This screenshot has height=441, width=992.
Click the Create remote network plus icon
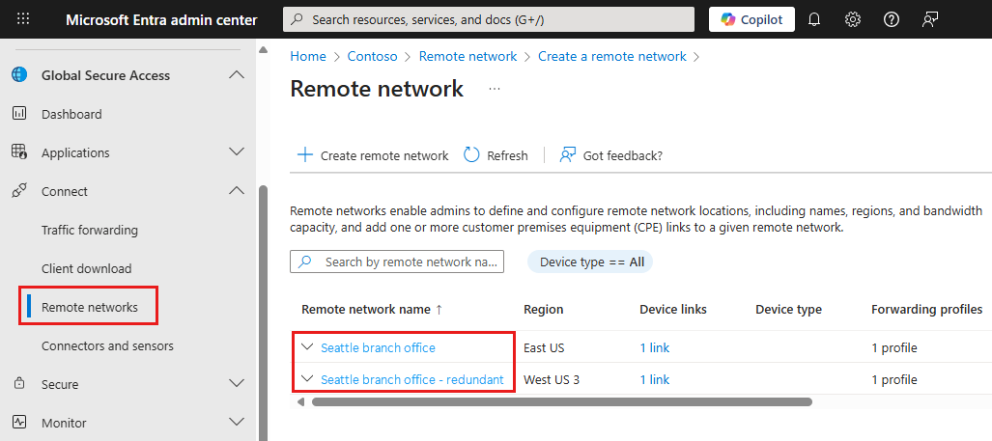click(305, 155)
